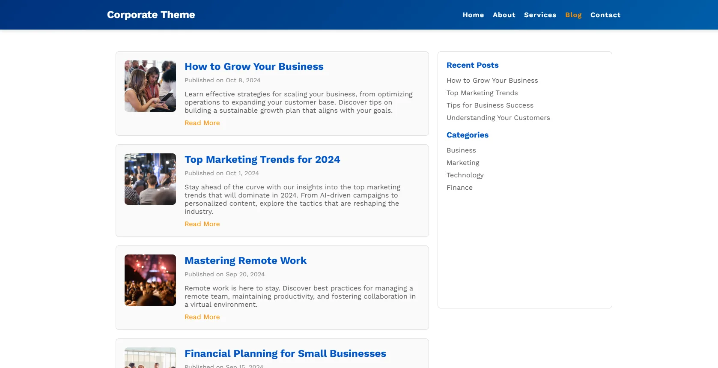Viewport: 718px width, 368px height.
Task: Open the Services menu item
Action: point(540,15)
